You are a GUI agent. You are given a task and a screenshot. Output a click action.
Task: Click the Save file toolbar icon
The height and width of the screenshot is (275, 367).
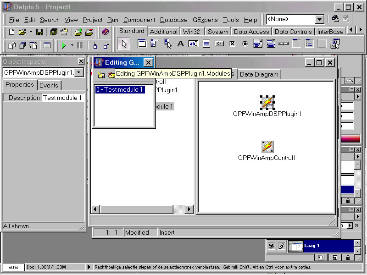click(x=39, y=32)
